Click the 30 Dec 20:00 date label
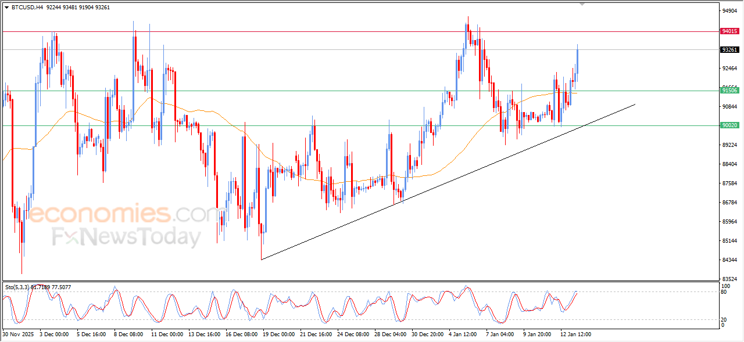Screen dimensions: 744x342 coord(428,334)
